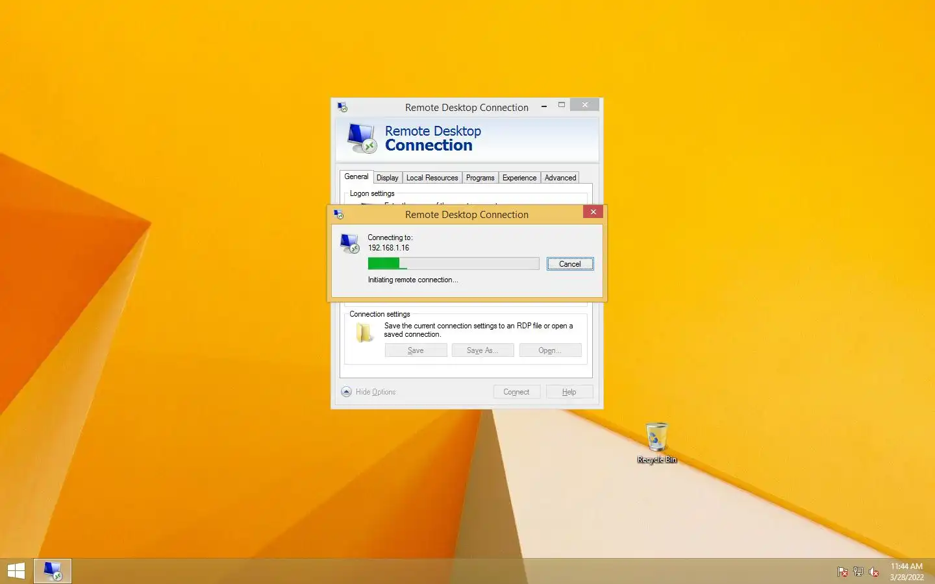Click the Remote Desktop main window title icon
935x584 pixels.
tap(342, 107)
